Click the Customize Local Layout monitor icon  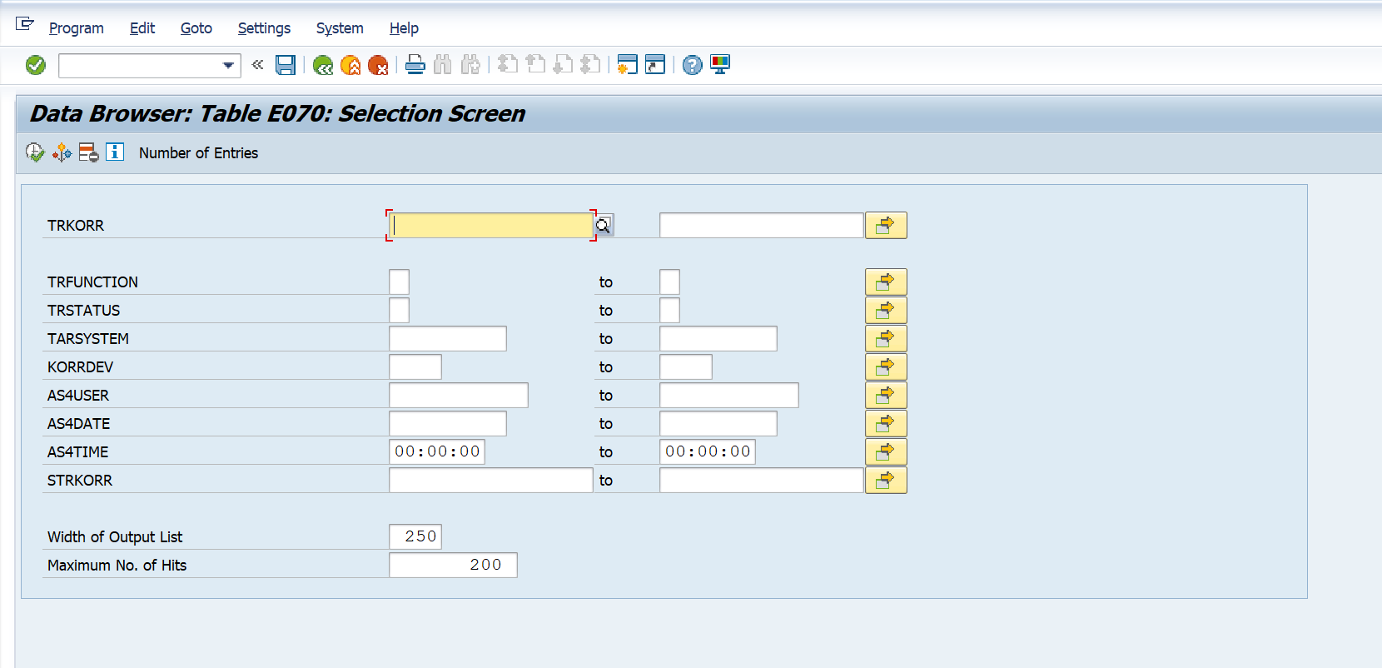coord(720,65)
